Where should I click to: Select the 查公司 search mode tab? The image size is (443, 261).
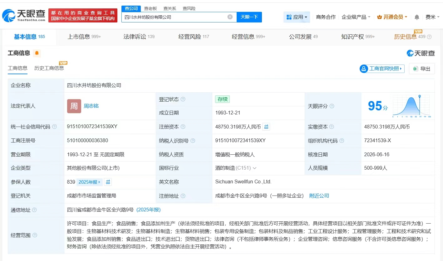point(131,8)
